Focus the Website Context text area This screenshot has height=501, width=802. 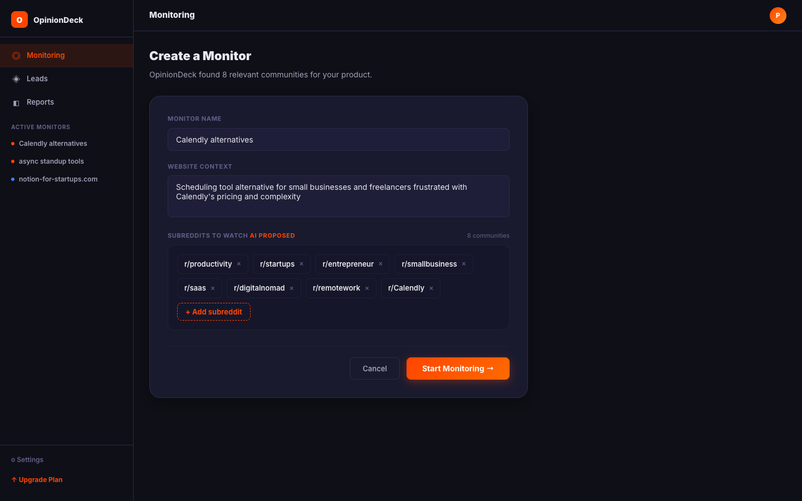point(338,196)
